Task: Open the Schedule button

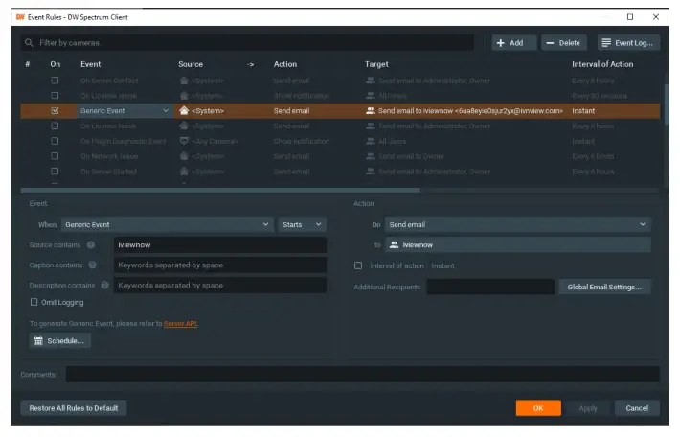Action: point(59,340)
